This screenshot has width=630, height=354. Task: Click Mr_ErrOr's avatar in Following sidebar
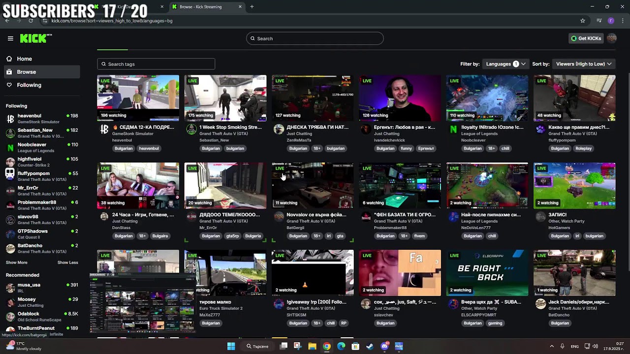point(10,191)
